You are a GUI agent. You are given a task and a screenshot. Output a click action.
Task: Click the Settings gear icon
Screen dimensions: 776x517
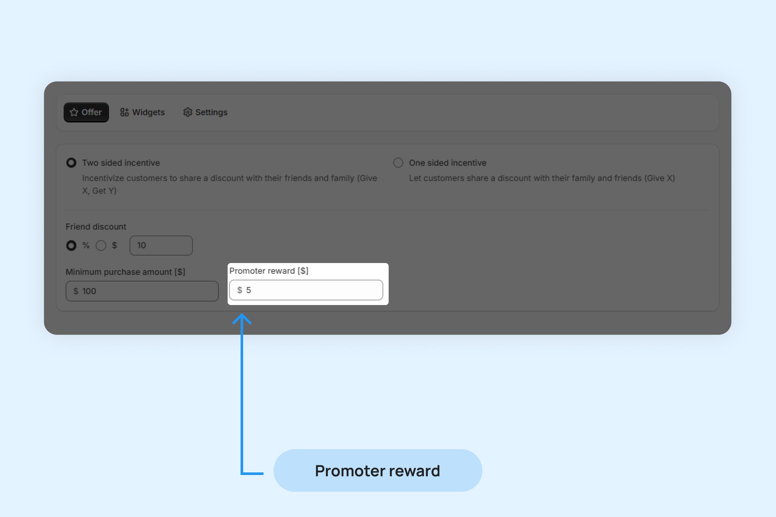click(188, 112)
